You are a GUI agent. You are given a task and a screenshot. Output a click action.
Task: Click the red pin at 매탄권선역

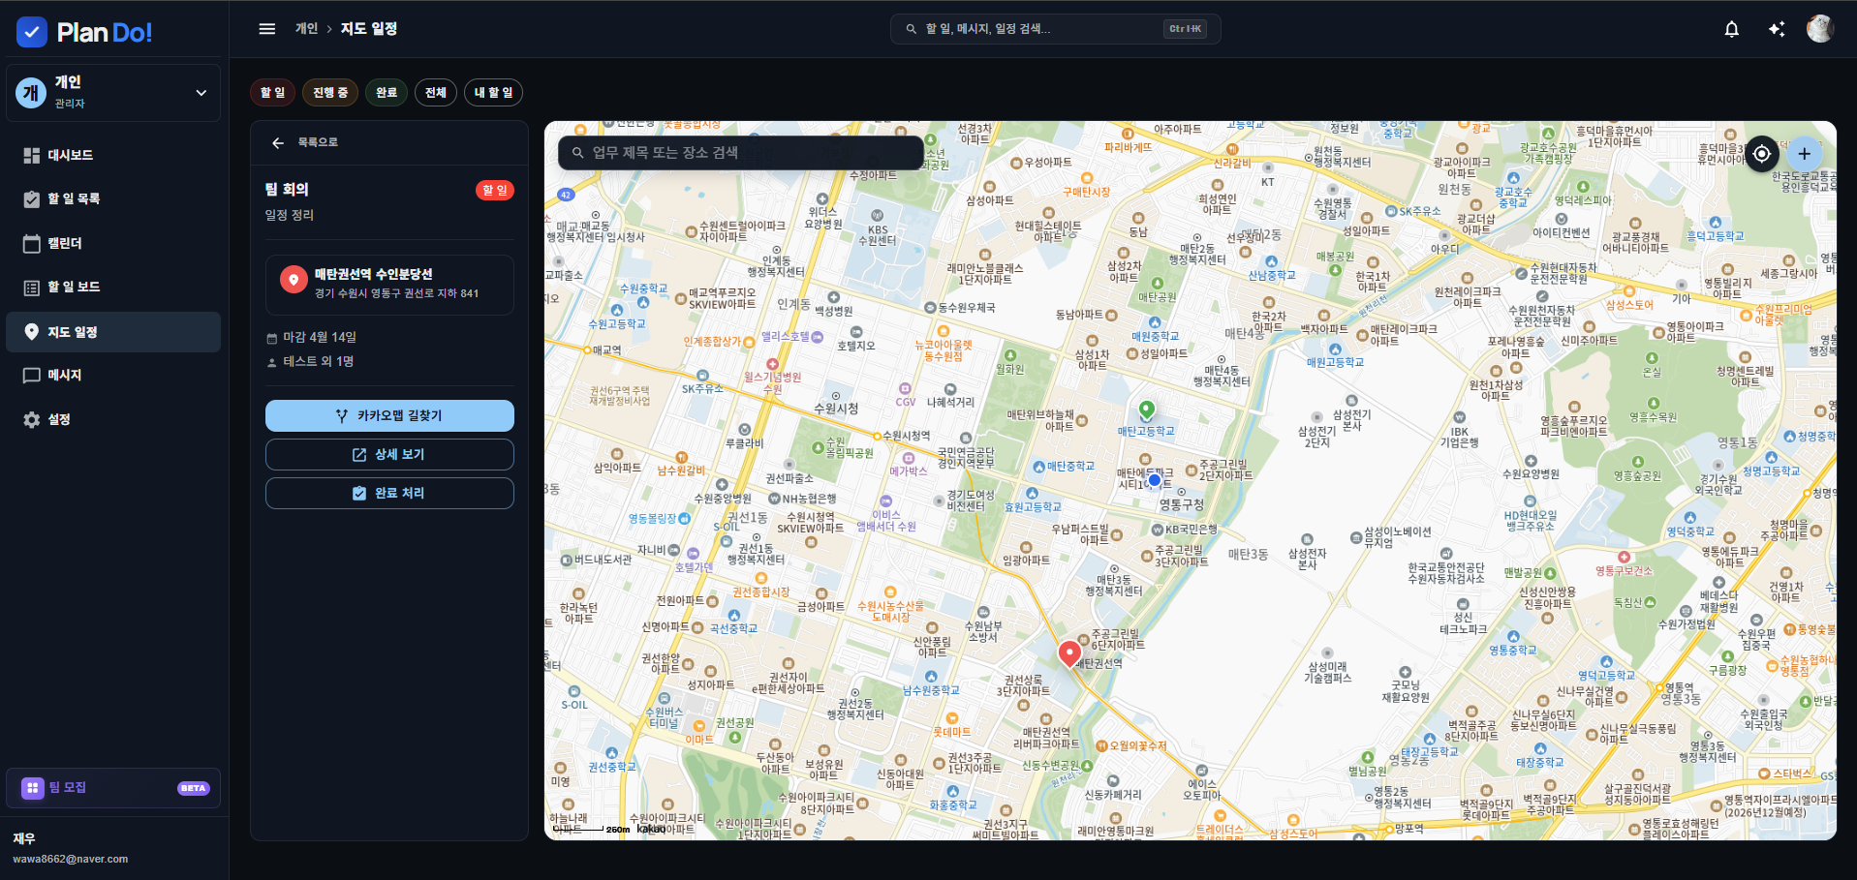tap(1068, 653)
